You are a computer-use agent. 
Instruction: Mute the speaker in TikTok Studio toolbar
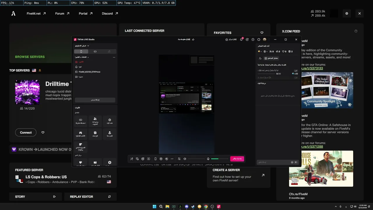(185, 159)
